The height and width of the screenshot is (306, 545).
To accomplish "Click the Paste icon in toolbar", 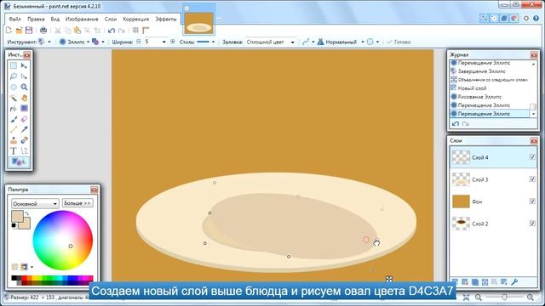I will pos(77,31).
